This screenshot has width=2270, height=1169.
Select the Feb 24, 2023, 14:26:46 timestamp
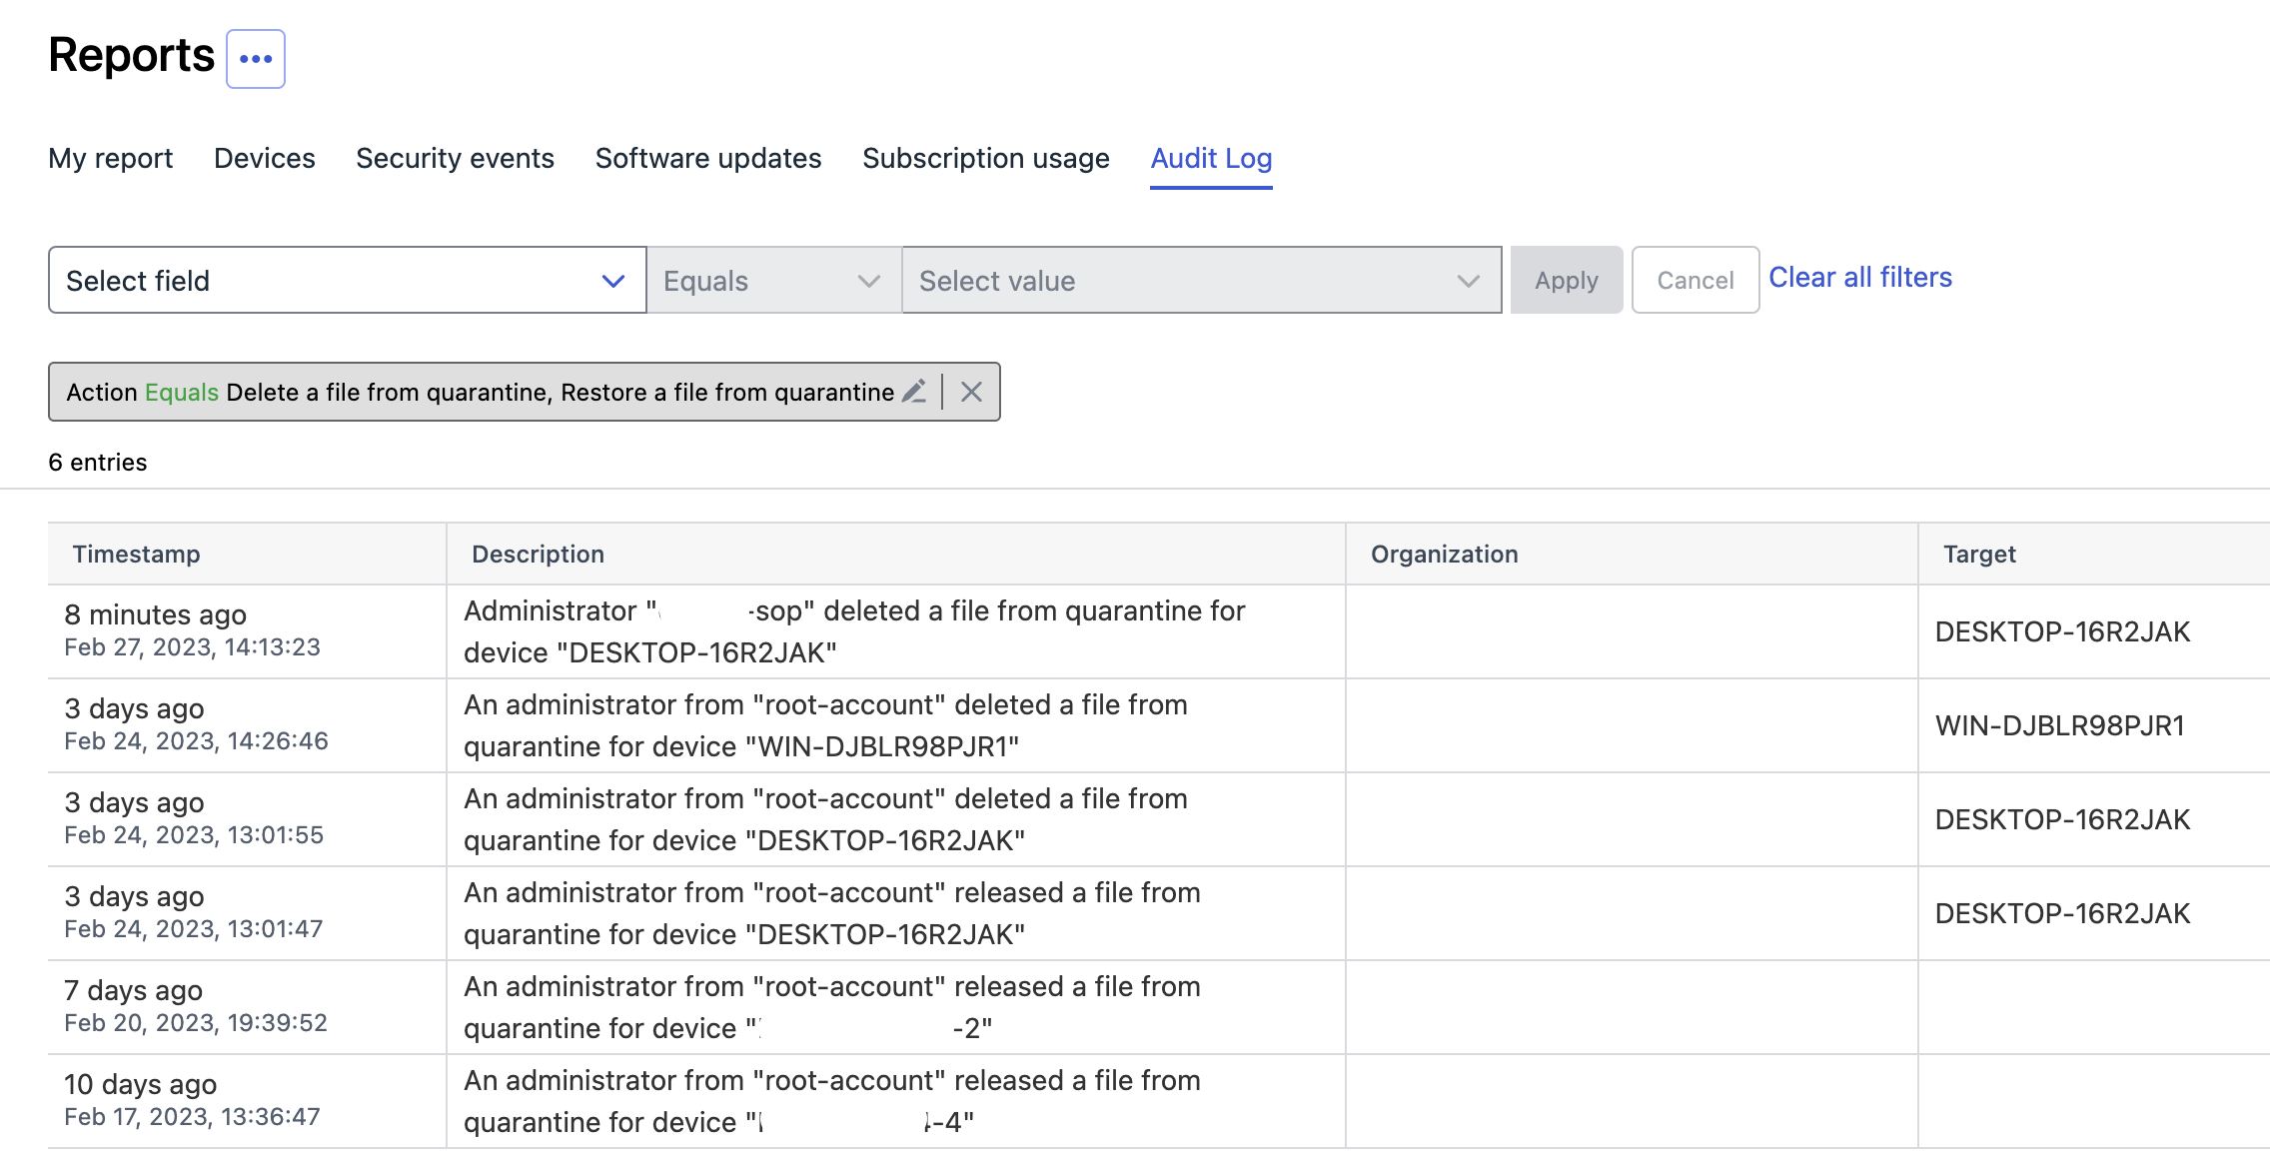click(x=196, y=741)
